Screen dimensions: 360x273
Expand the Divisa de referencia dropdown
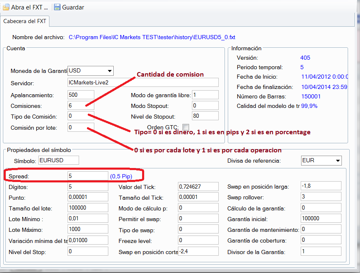pos(338,160)
